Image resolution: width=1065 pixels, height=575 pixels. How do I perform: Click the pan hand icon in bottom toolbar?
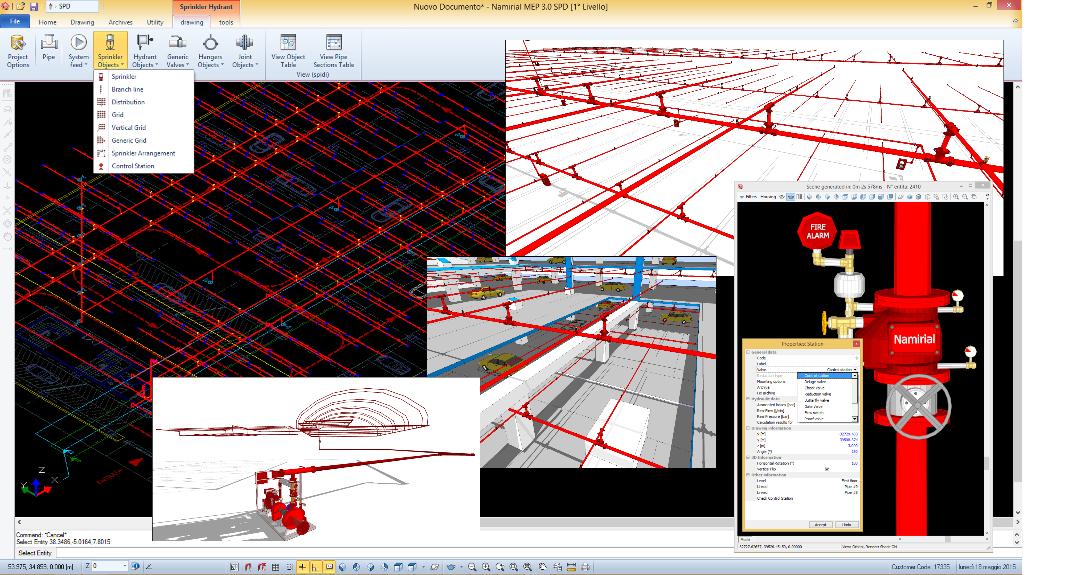(543, 567)
